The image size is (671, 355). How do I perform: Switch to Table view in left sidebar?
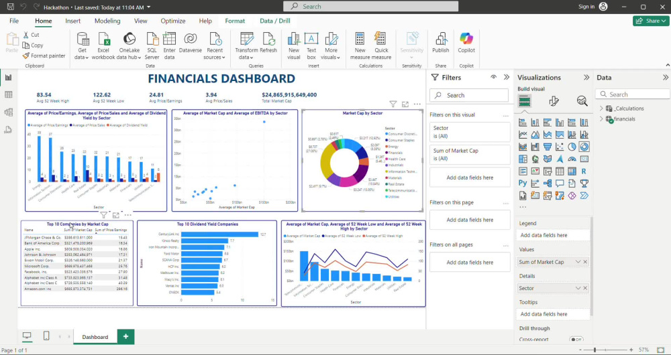(x=8, y=95)
